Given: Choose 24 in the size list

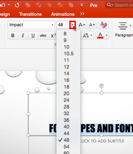Looking at the screenshot, I should coord(69,100).
